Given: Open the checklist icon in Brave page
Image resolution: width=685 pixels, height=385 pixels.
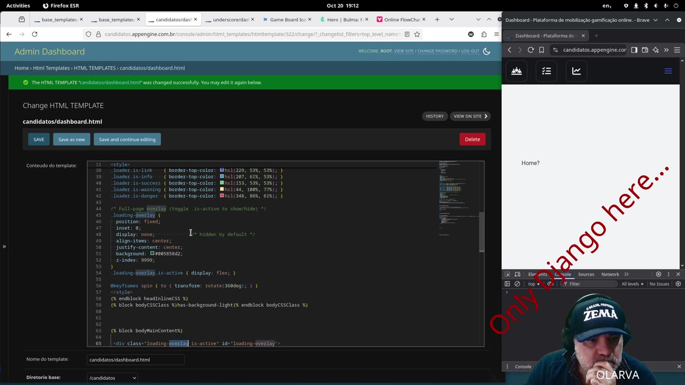Looking at the screenshot, I should click(x=546, y=71).
